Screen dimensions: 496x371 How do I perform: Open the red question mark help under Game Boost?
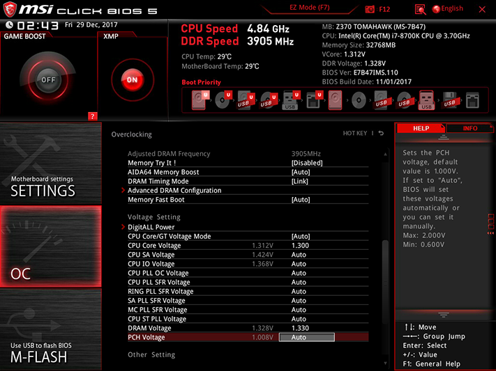pos(92,116)
